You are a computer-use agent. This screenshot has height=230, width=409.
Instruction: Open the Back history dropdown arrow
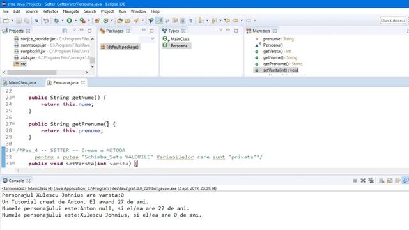(242, 20)
